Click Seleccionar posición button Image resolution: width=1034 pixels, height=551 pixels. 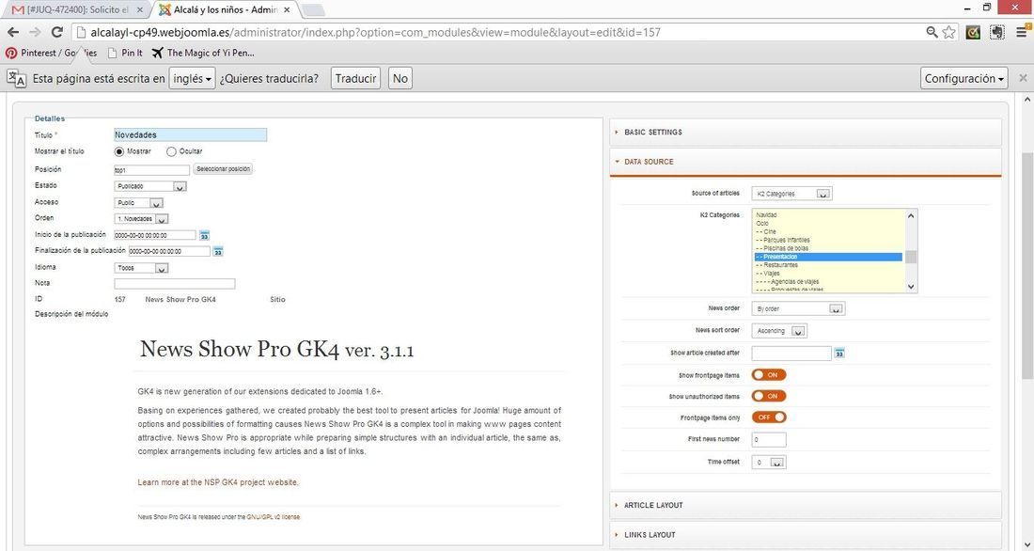[224, 169]
